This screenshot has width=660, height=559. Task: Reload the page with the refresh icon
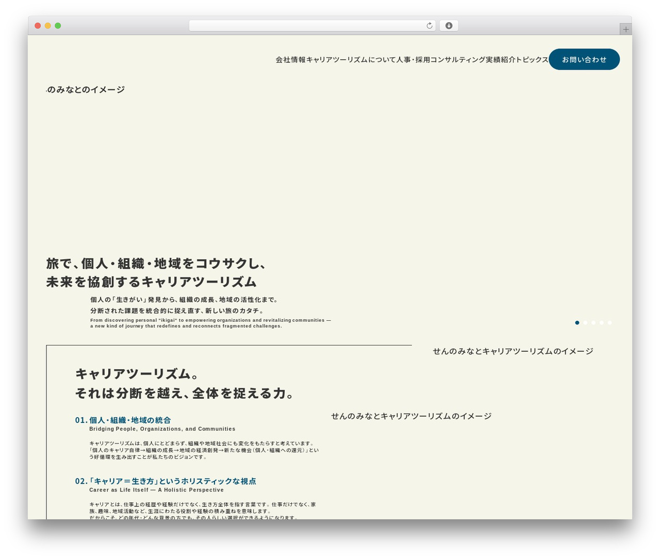point(429,26)
